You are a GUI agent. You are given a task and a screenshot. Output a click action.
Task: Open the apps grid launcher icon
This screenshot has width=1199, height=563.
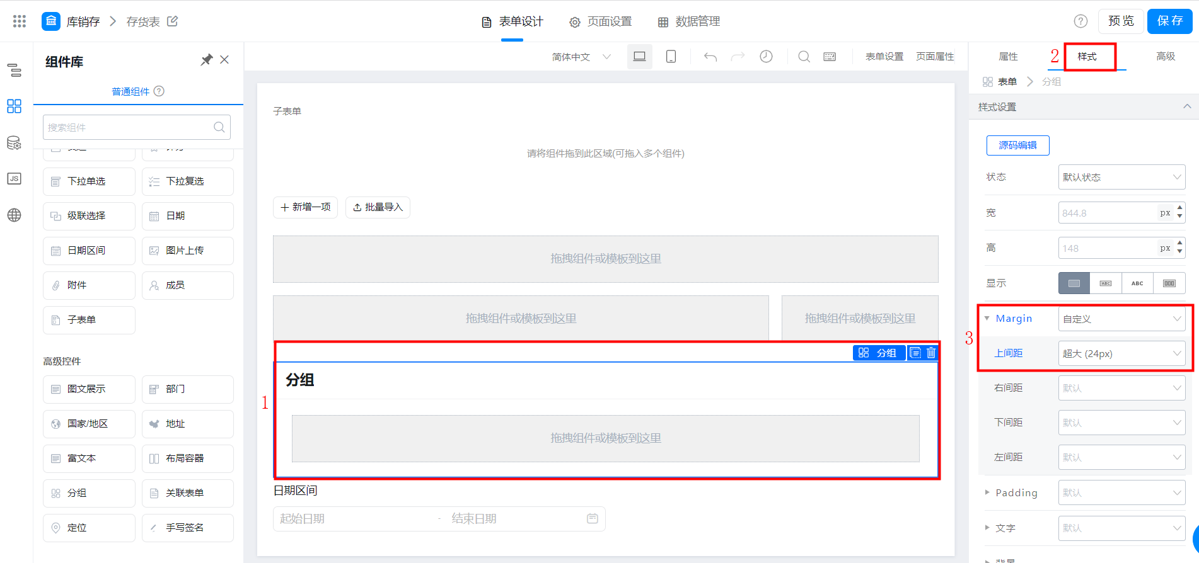(20, 21)
